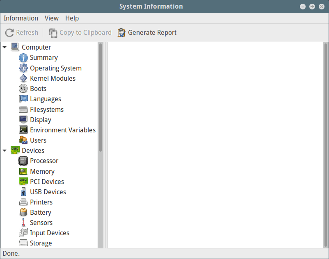Click the blue Summary info icon
This screenshot has height=259, width=329.
pyautogui.click(x=23, y=58)
